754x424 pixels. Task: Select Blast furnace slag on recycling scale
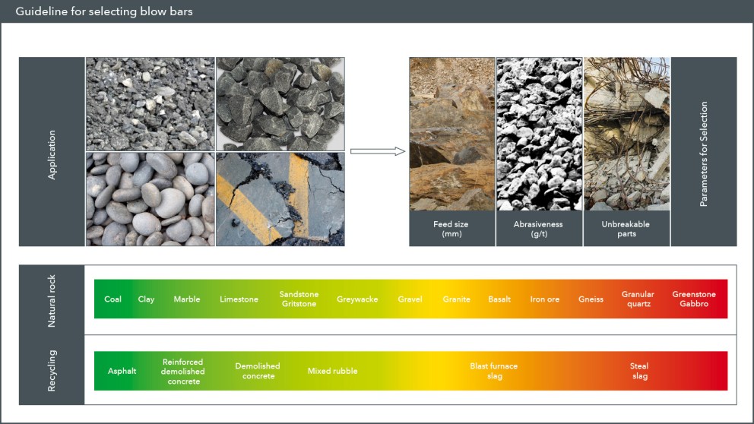click(493, 371)
